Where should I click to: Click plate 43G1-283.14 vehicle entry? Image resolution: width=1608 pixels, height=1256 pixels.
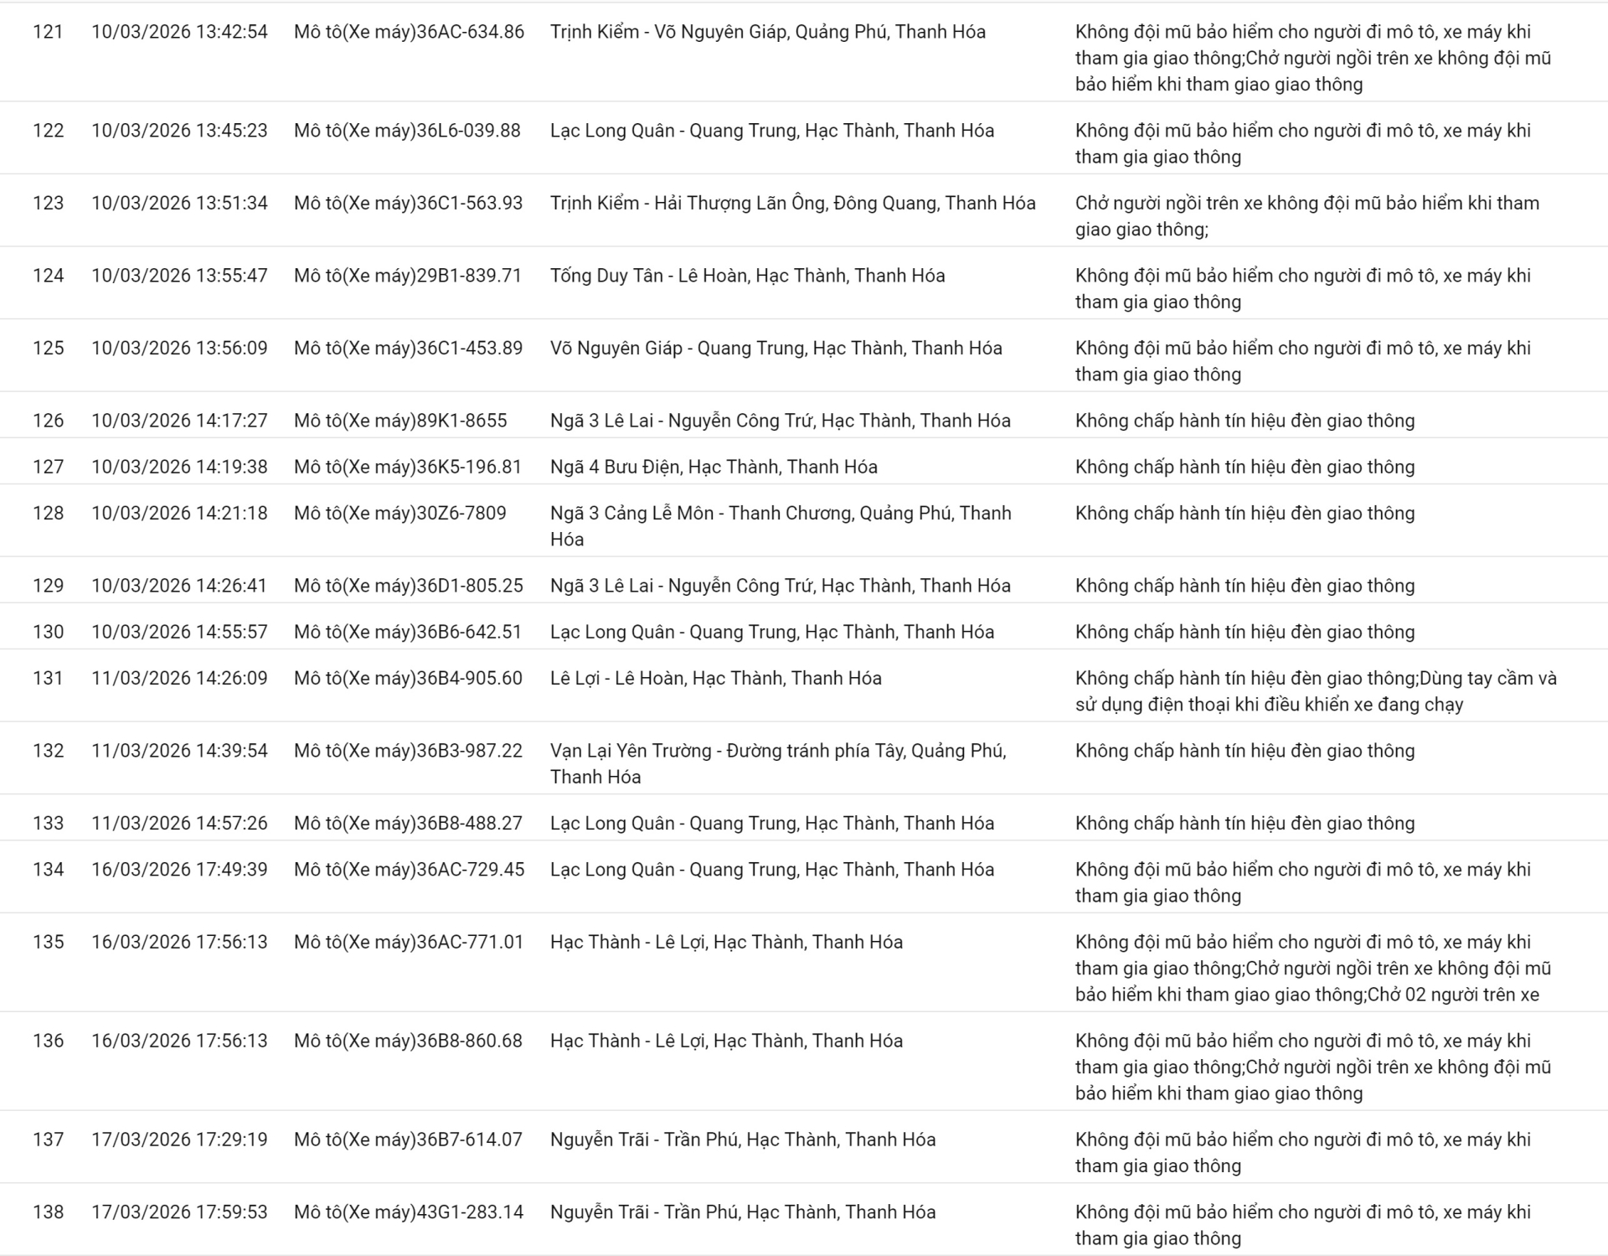point(409,1212)
